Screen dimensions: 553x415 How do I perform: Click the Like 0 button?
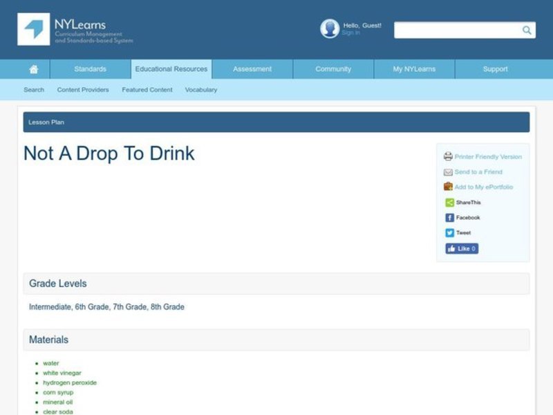[461, 248]
